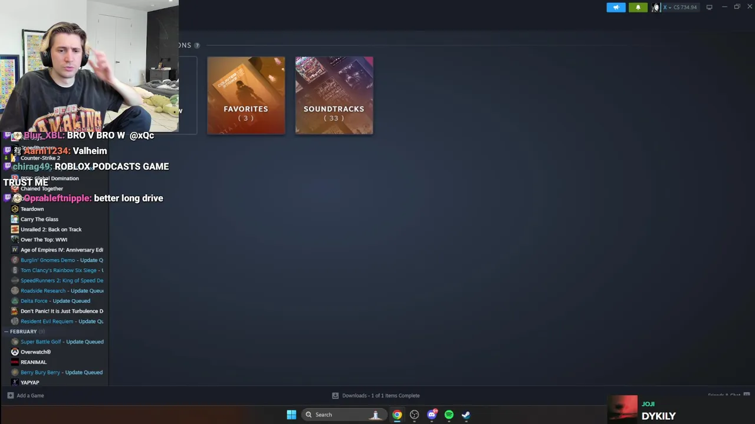Open Steam from taskbar
The height and width of the screenshot is (424, 755).
(x=466, y=415)
